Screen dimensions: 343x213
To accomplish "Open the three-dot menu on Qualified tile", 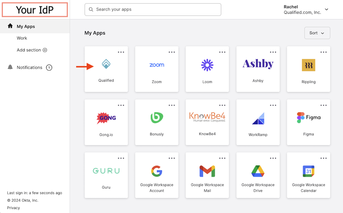I will click(x=121, y=52).
